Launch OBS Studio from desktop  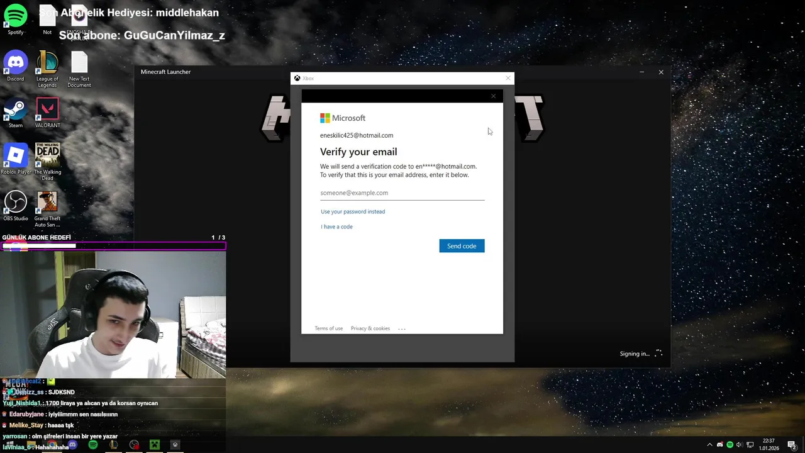pos(16,206)
